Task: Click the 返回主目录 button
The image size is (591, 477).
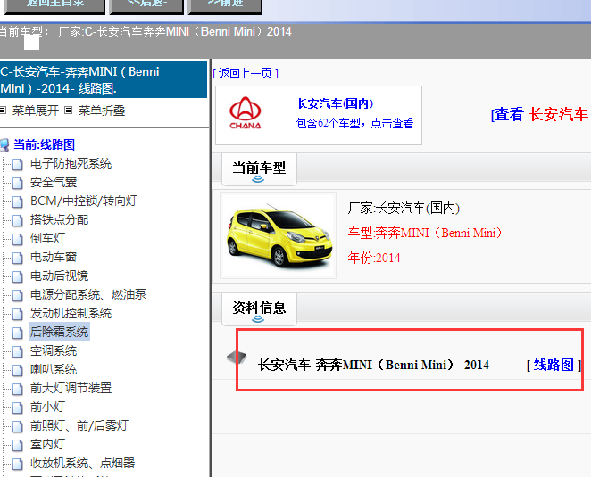Action: pos(54,6)
